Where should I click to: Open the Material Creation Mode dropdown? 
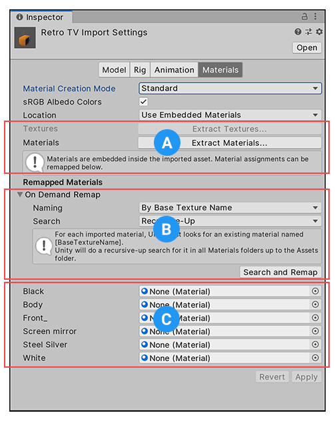click(x=230, y=89)
